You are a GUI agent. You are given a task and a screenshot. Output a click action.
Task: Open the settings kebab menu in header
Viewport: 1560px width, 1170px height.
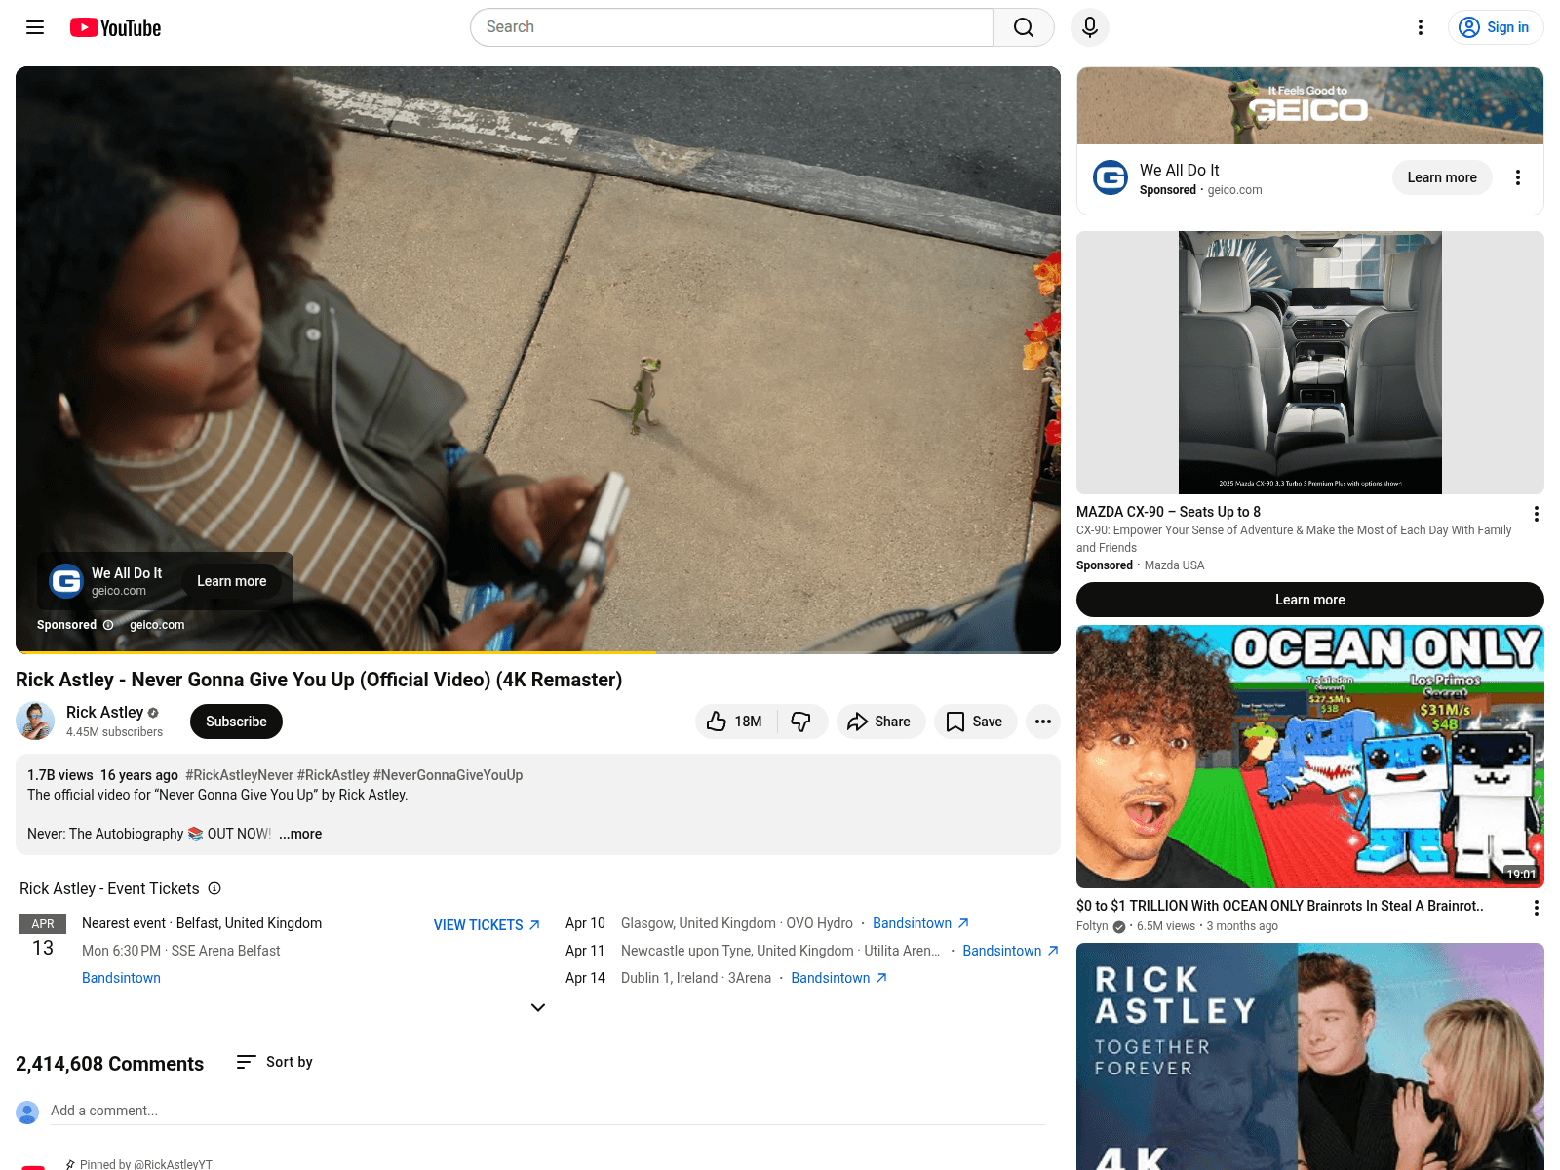(x=1421, y=27)
